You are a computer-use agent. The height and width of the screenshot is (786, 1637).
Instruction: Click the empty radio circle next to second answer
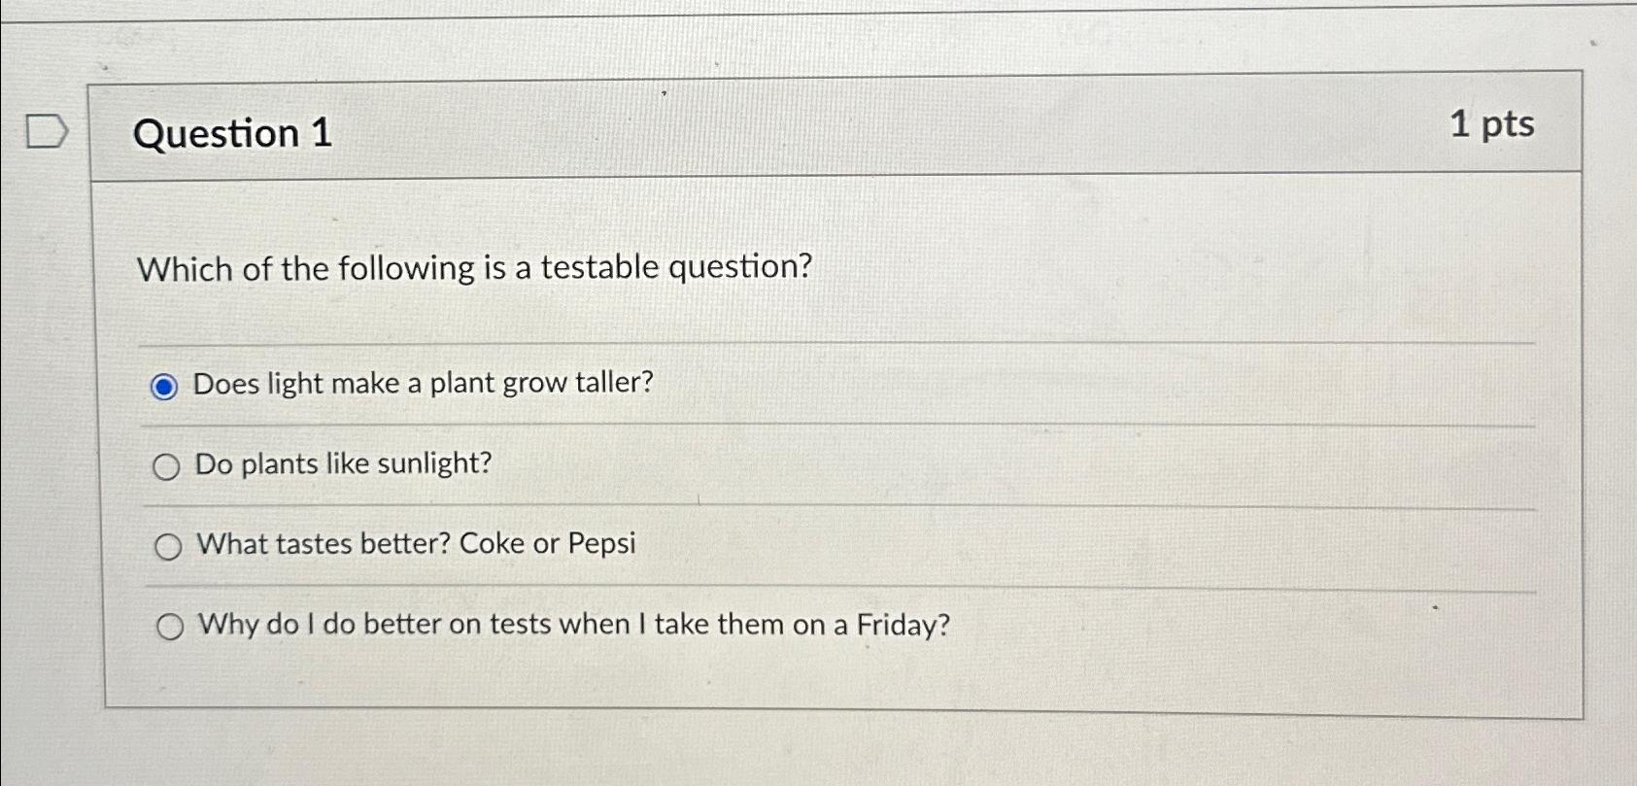167,465
